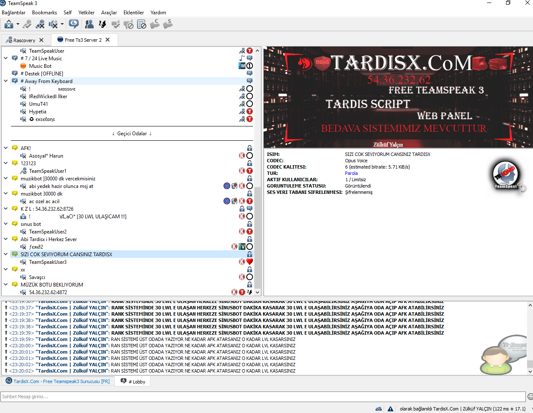Collapse the MÜZÜK BOTU BEKLIYORUM channel
533x413 pixels.
6,284
